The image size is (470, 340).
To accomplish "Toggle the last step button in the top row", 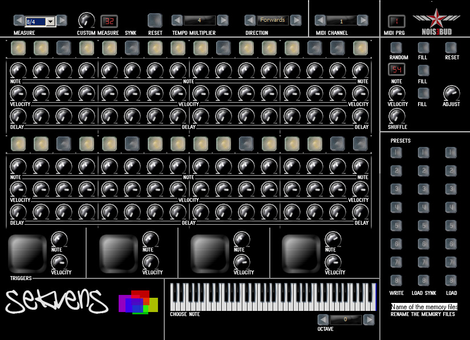I will coord(360,48).
